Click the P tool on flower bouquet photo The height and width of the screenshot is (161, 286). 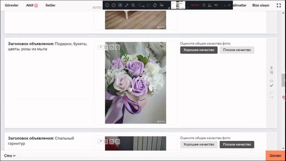(x=101, y=47)
